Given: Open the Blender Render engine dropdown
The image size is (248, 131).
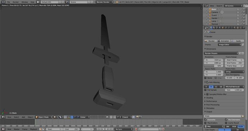Looking at the screenshot, I should (105, 2).
